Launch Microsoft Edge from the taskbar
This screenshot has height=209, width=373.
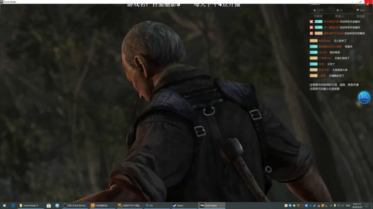point(13,206)
